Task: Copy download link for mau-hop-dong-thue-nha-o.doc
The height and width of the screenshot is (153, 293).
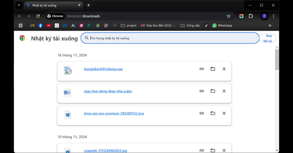Action: pos(201,91)
